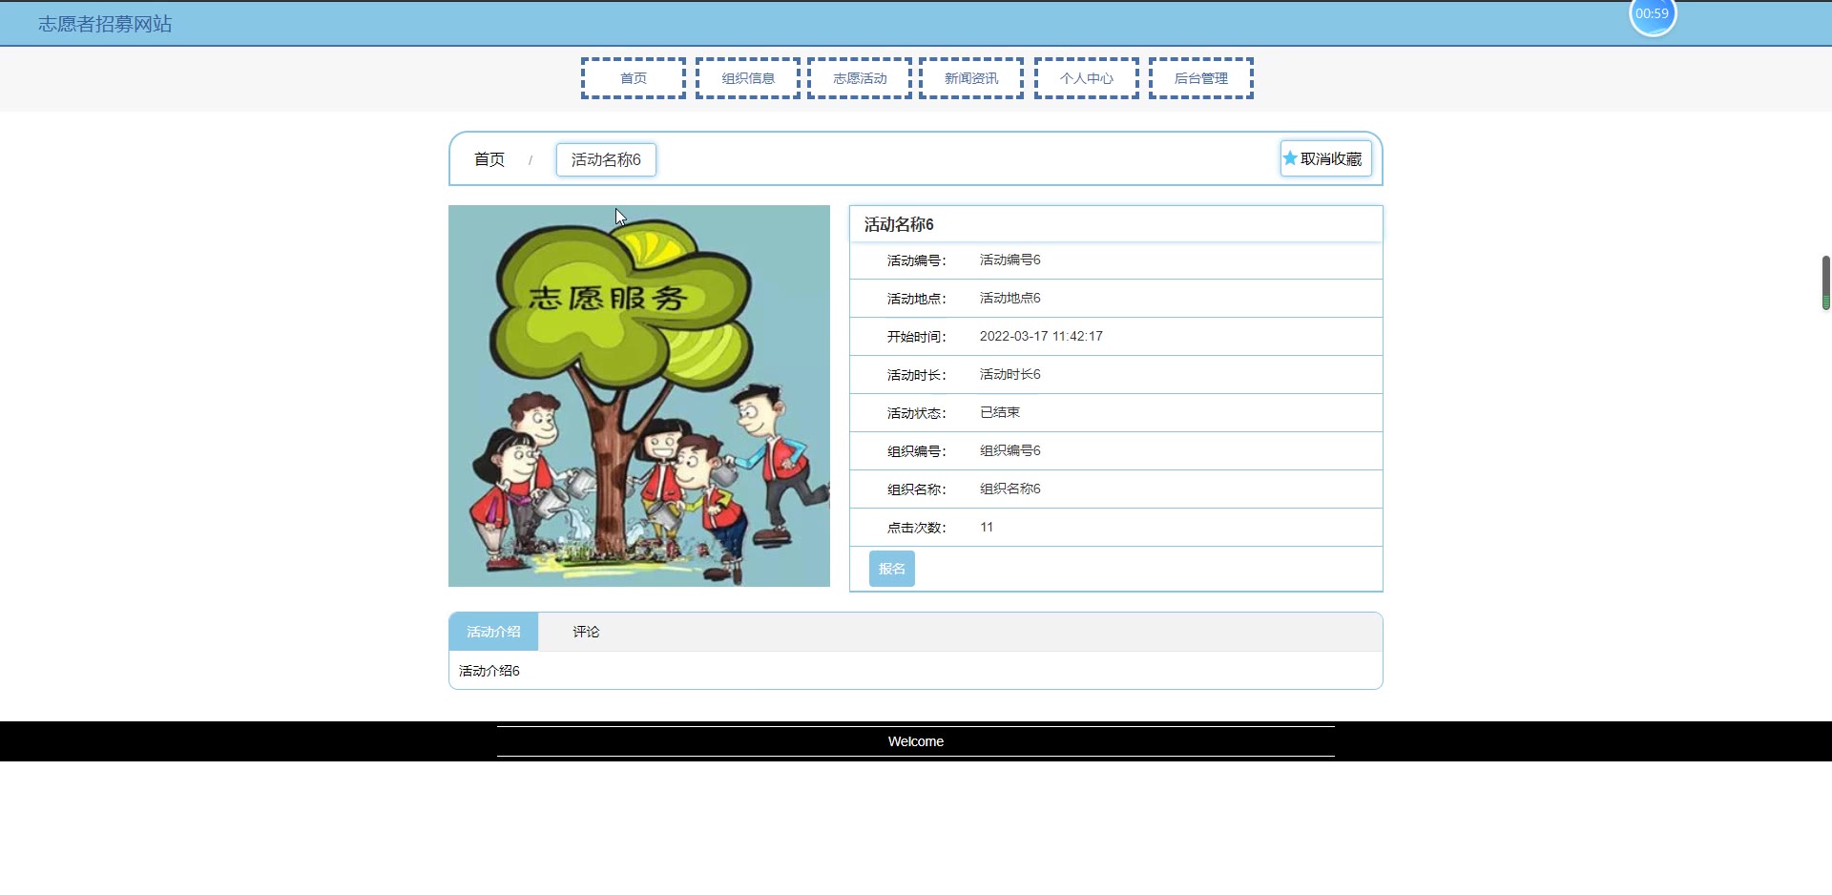
Task: Click the 活动名称6 detail heading
Action: coord(899,224)
